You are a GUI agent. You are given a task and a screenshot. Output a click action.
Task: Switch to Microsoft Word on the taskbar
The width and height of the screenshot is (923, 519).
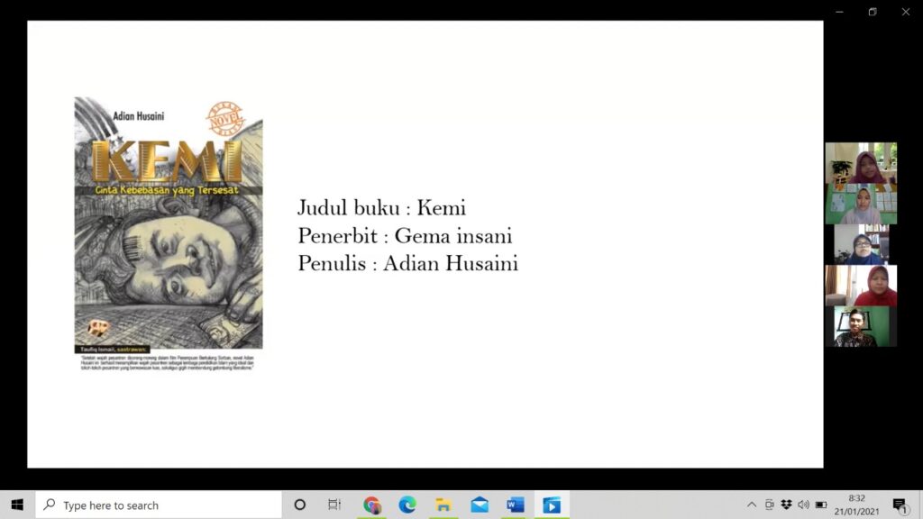pyautogui.click(x=515, y=505)
